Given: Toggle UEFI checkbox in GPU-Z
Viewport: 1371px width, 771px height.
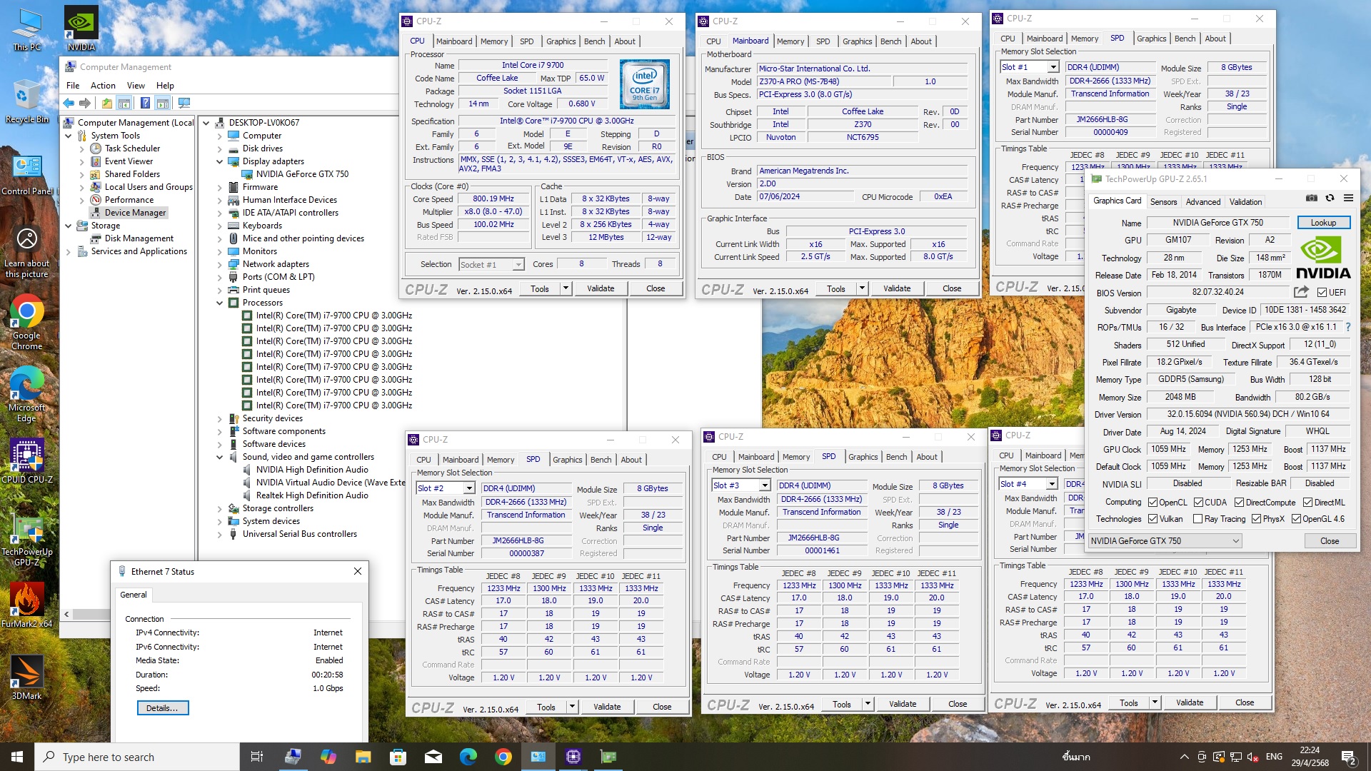Looking at the screenshot, I should pyautogui.click(x=1322, y=293).
